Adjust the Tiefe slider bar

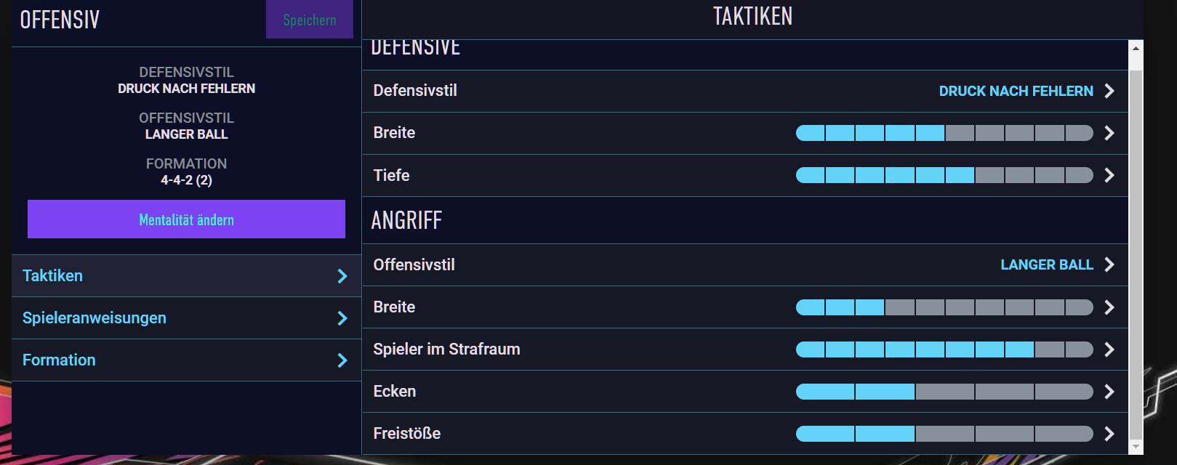tap(944, 175)
